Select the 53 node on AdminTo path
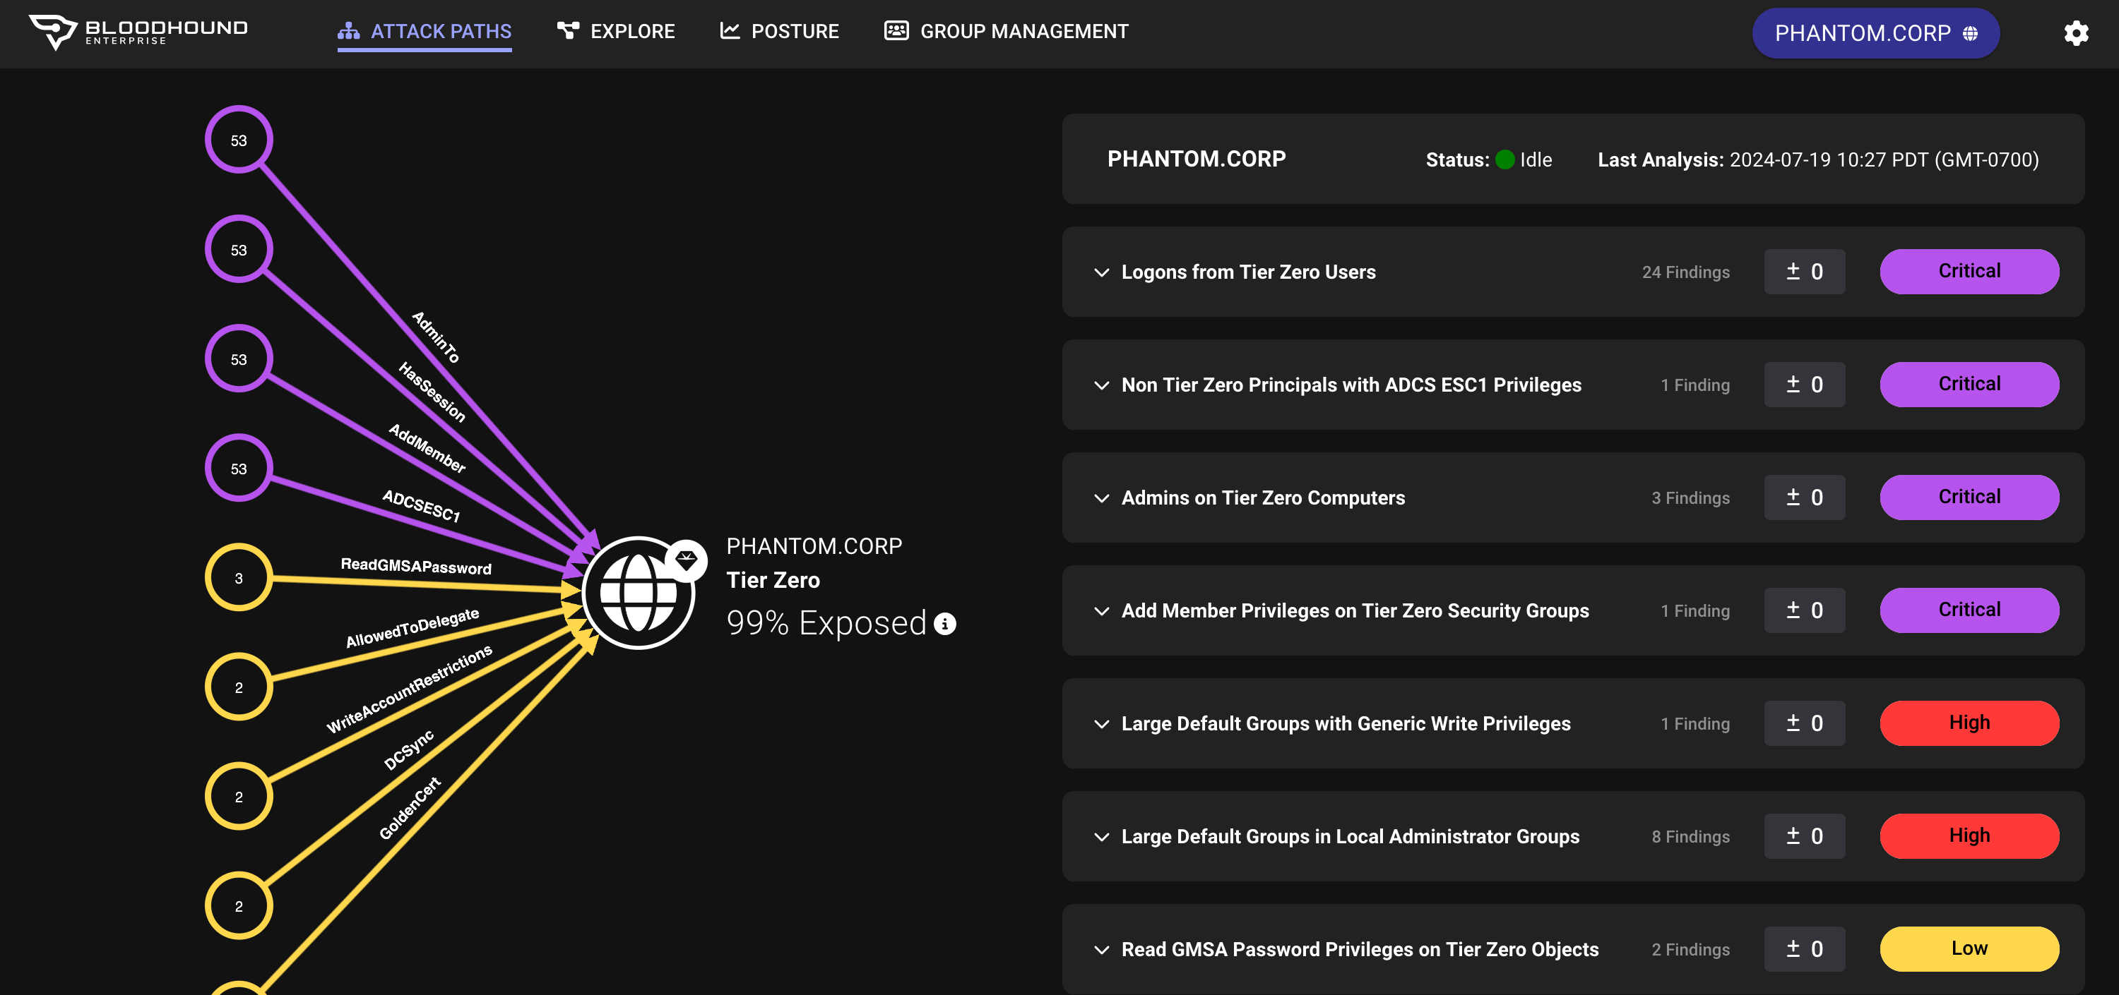Viewport: 2119px width, 995px height. (239, 140)
